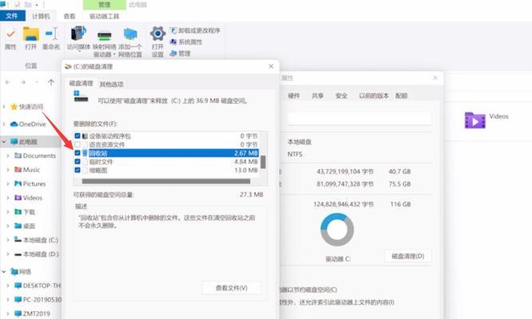Close the Disk Cleanup dialog
Image resolution: width=532 pixels, height=319 pixels.
[271, 66]
